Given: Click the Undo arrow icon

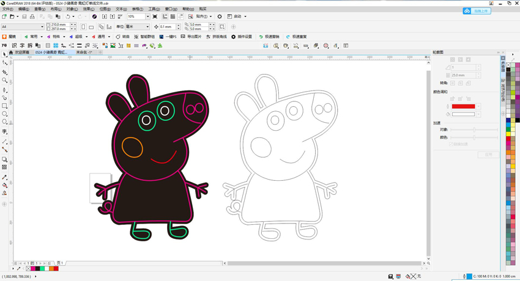Looking at the screenshot, I should (68, 16).
